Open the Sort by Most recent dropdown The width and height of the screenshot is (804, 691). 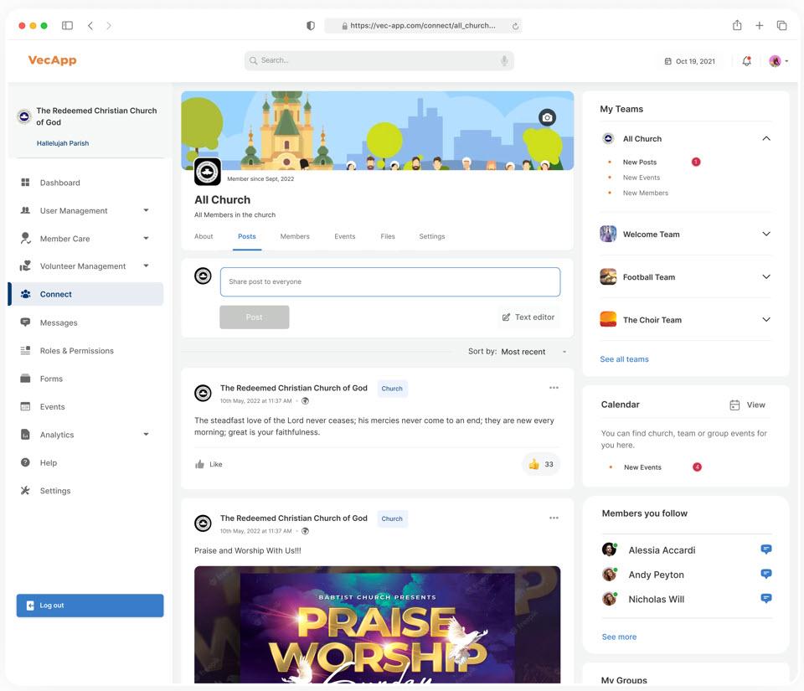[534, 352]
